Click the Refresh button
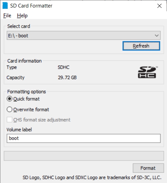 pyautogui.click(x=141, y=46)
